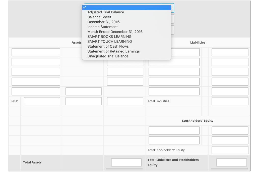Click the Total Assets label
Viewport: 257px width, 173px height.
[32, 162]
